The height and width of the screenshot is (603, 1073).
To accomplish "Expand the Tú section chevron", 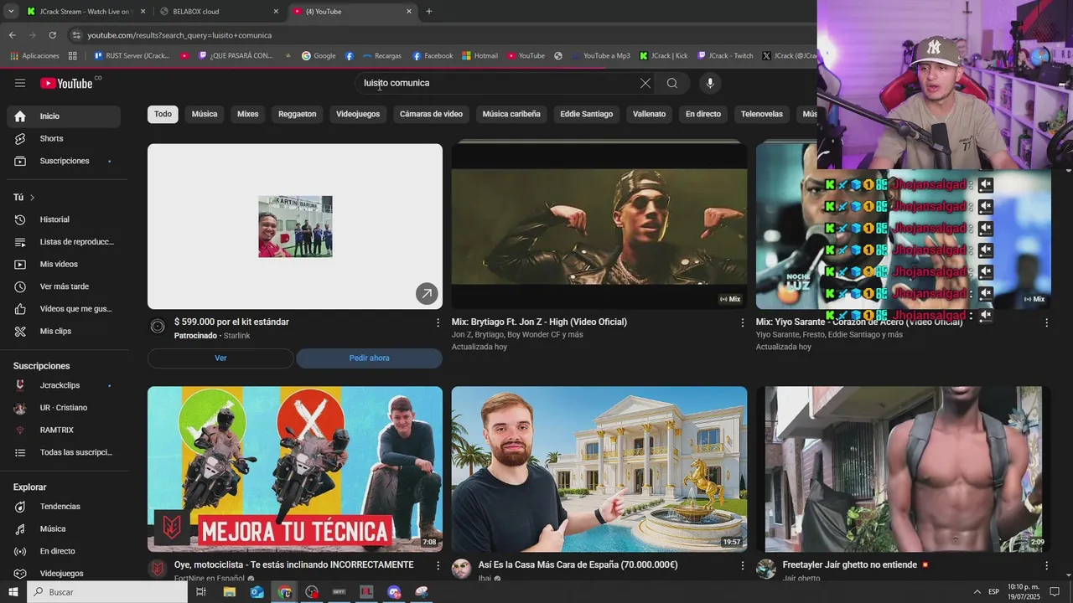I will pos(32,198).
